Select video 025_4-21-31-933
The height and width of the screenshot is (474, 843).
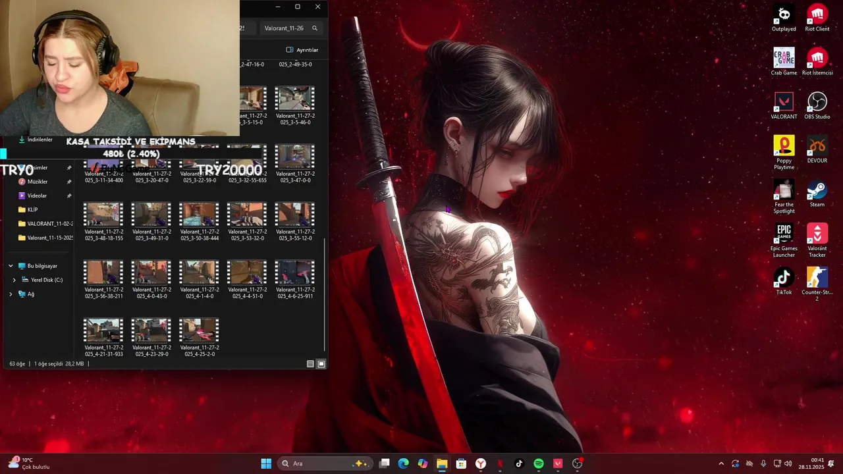[103, 338]
